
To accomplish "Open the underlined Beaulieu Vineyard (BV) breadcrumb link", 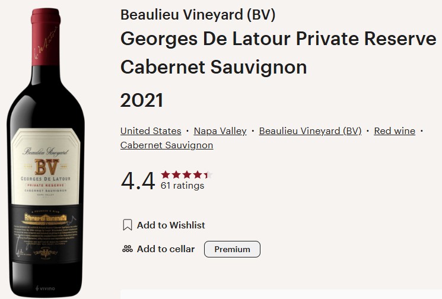I will click(310, 131).
